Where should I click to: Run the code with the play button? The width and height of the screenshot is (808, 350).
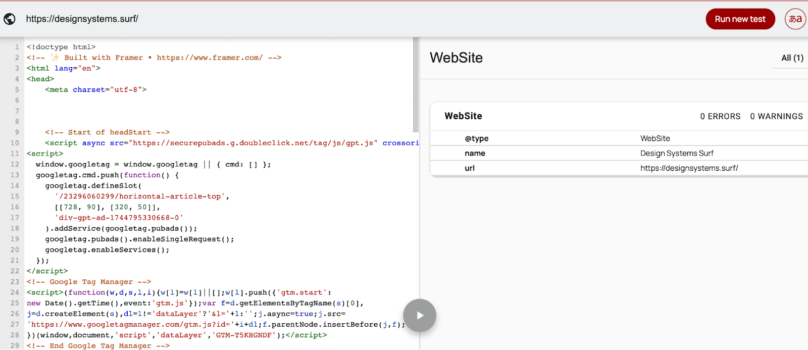tap(420, 316)
